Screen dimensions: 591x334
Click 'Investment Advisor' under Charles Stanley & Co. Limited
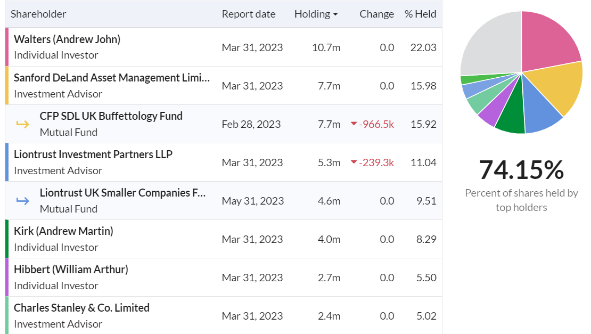pos(58,324)
